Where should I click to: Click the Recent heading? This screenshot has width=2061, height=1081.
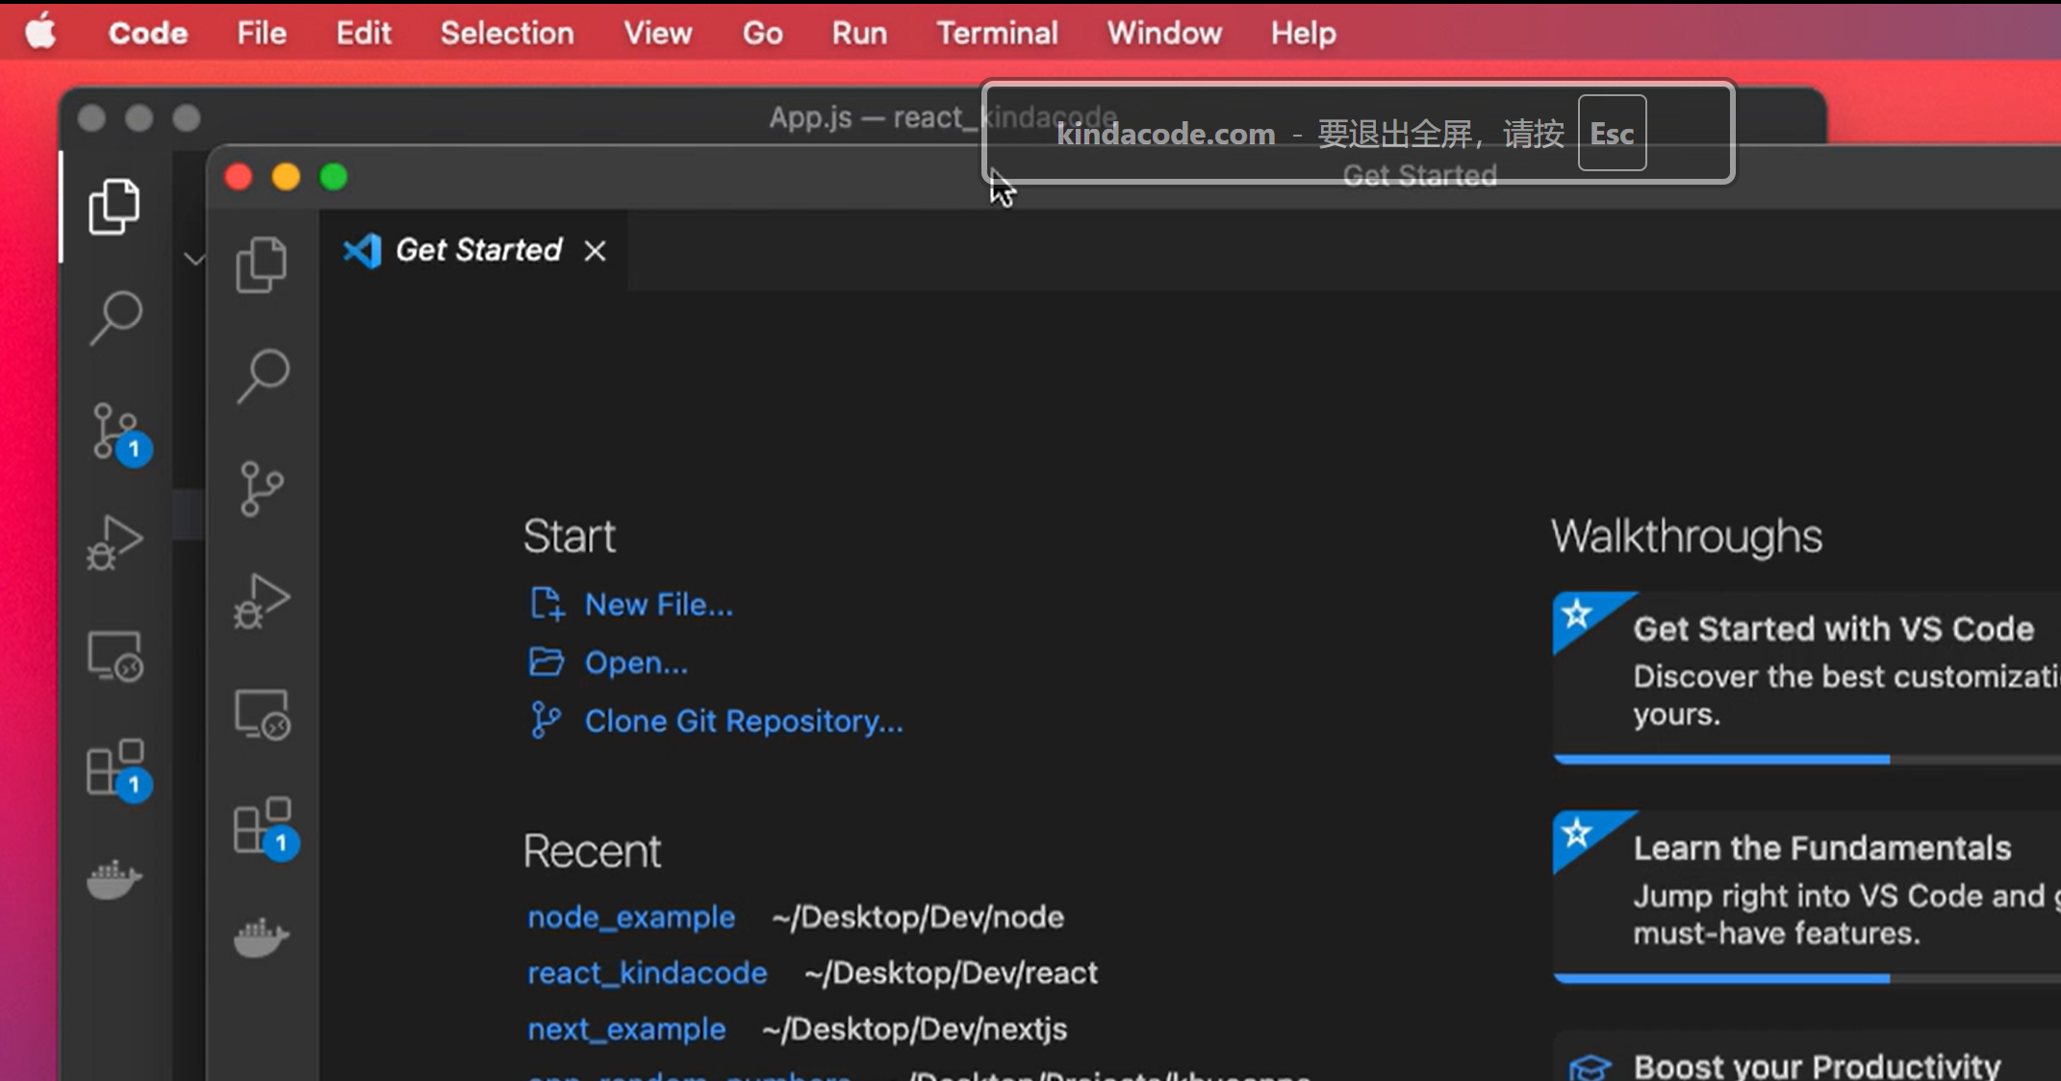click(592, 850)
